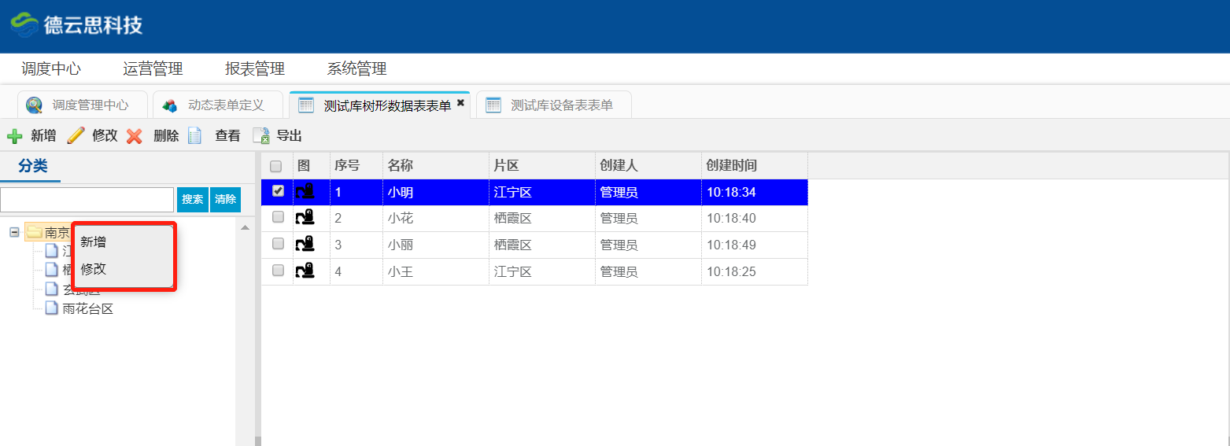Open the 系统管理 menu

[x=356, y=69]
